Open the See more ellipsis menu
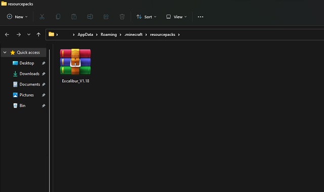The height and width of the screenshot is (192, 324). [200, 17]
